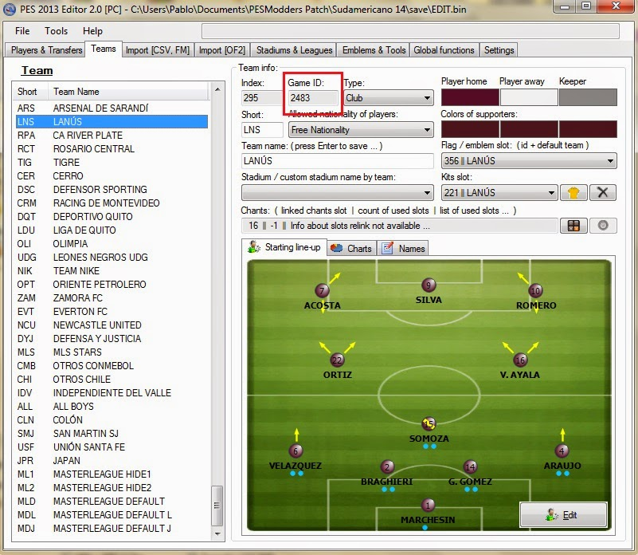The height and width of the screenshot is (555, 638).
Task: Open the Help menu
Action: pyautogui.click(x=92, y=31)
